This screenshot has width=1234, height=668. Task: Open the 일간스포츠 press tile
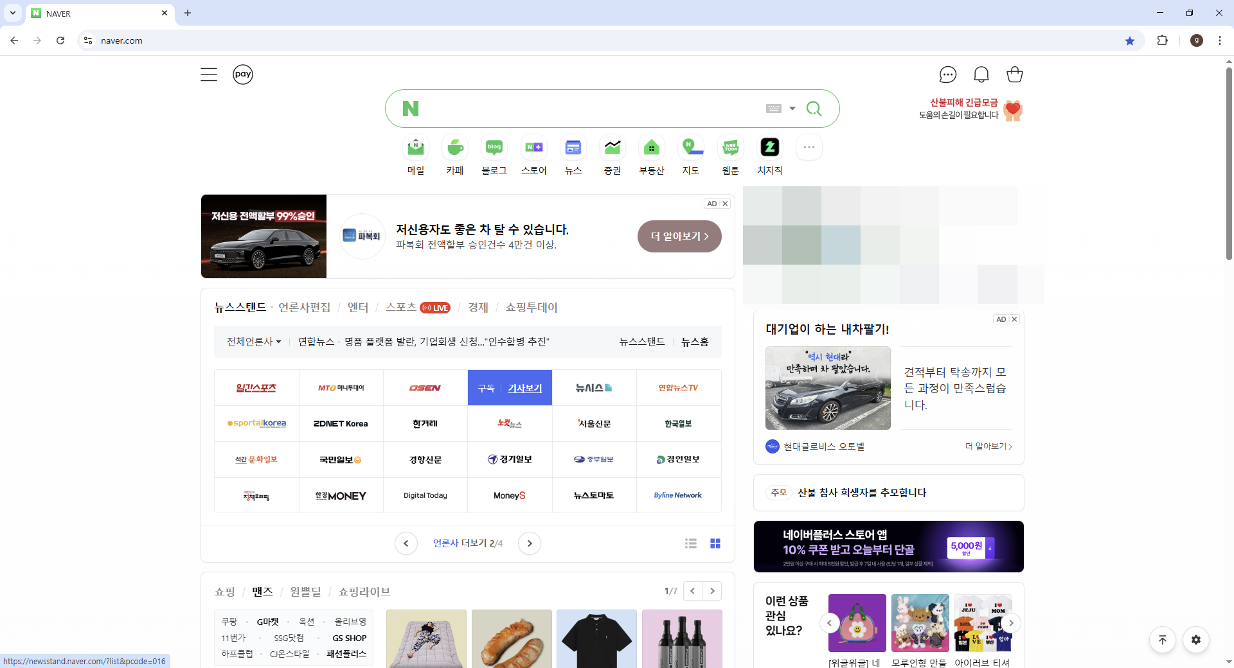click(256, 388)
